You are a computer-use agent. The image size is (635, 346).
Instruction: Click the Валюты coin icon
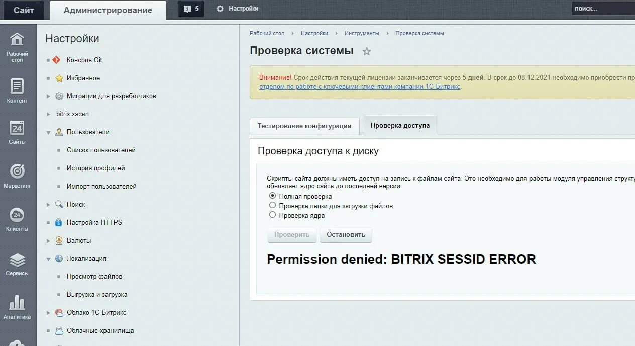pyautogui.click(x=59, y=240)
